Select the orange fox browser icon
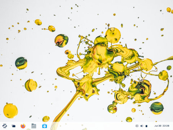The image size is (173, 130). pos(23,126)
